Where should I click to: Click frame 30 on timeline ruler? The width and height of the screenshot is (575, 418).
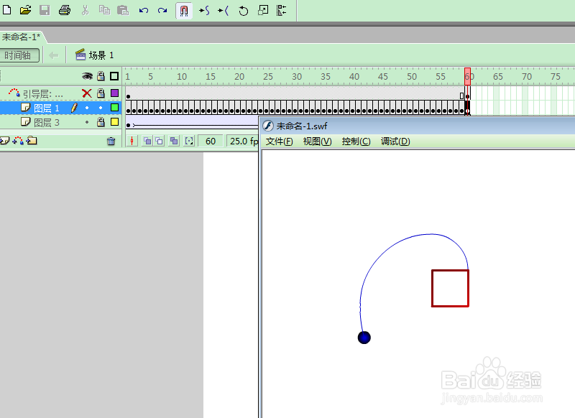click(x=297, y=76)
